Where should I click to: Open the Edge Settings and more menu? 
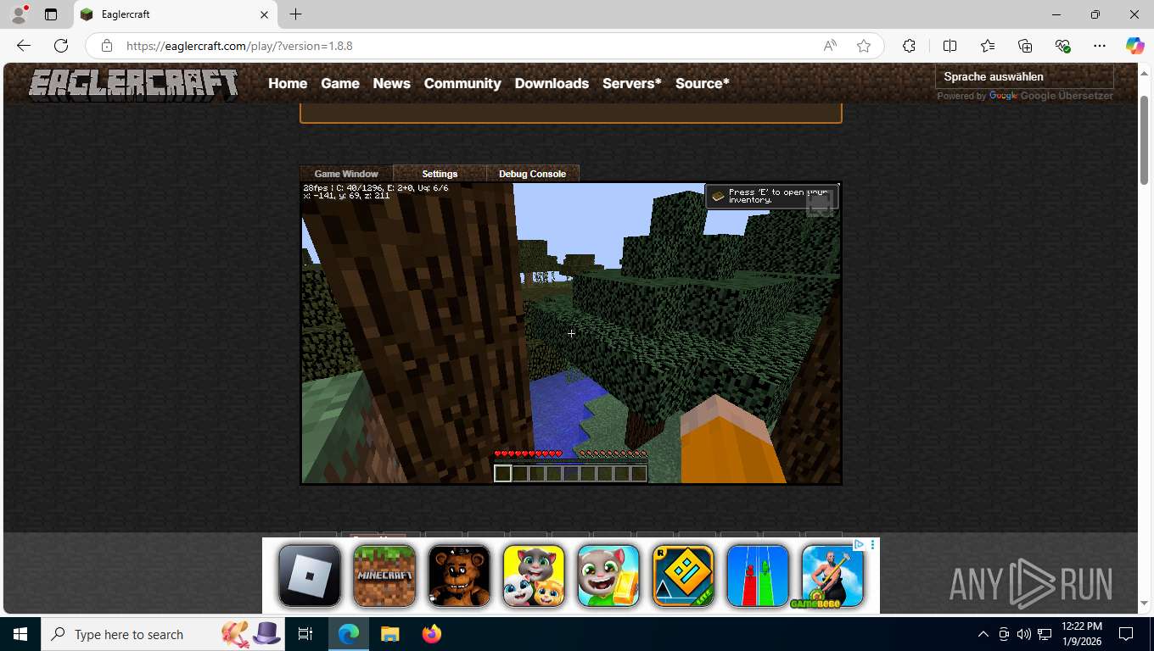click(1100, 46)
